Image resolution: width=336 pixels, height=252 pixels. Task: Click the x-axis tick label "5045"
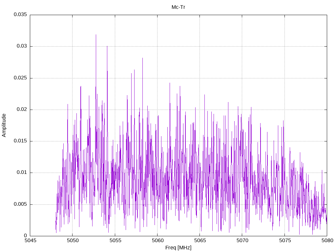30,241
